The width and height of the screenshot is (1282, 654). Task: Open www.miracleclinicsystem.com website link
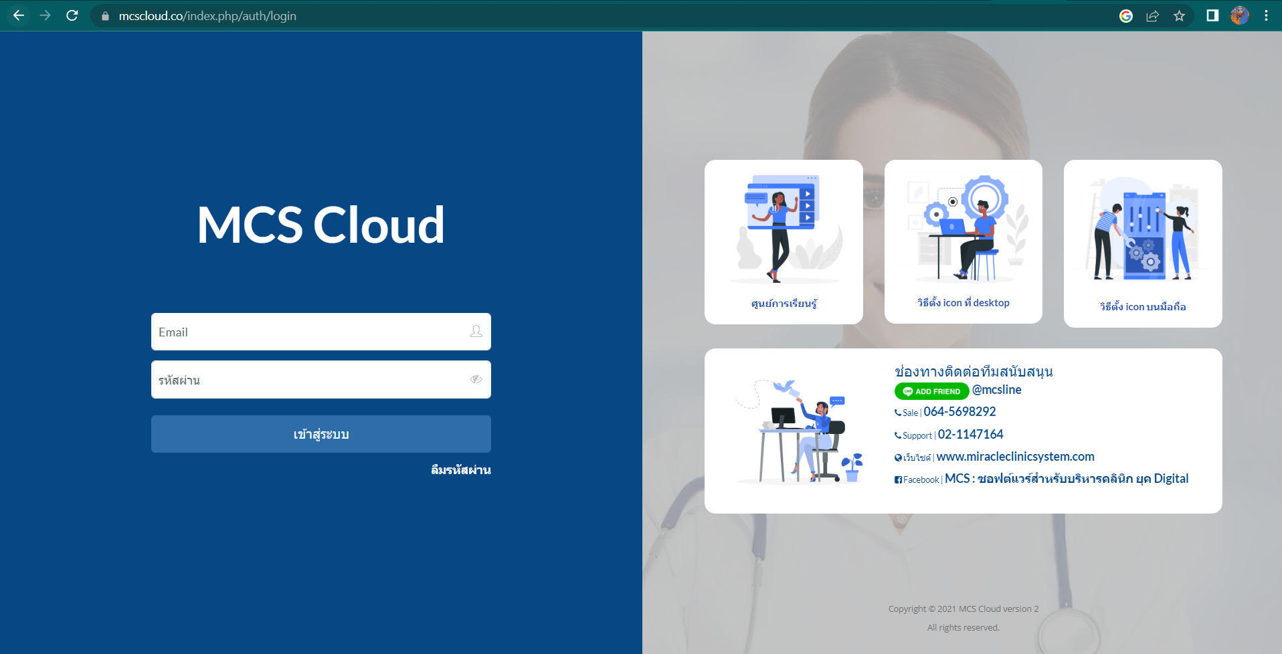(x=1015, y=457)
